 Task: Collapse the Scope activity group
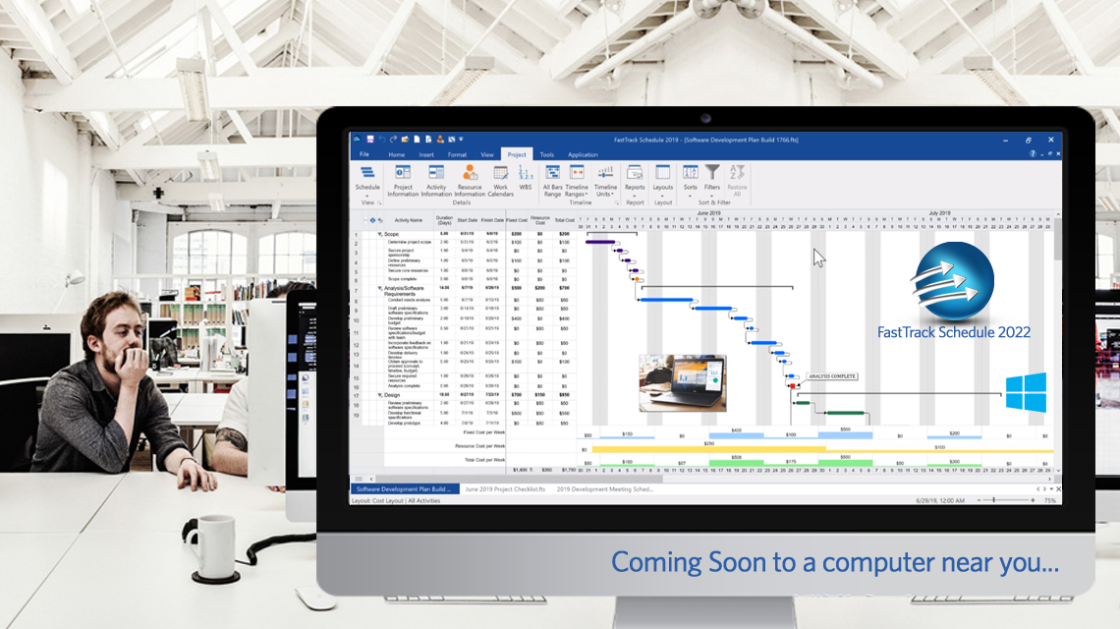[x=380, y=234]
